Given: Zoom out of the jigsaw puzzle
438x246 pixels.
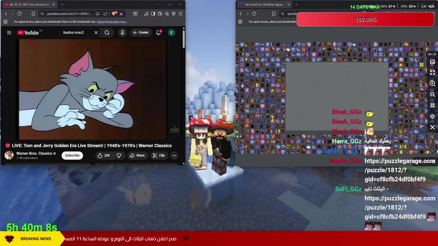Looking at the screenshot, I should tap(433, 95).
